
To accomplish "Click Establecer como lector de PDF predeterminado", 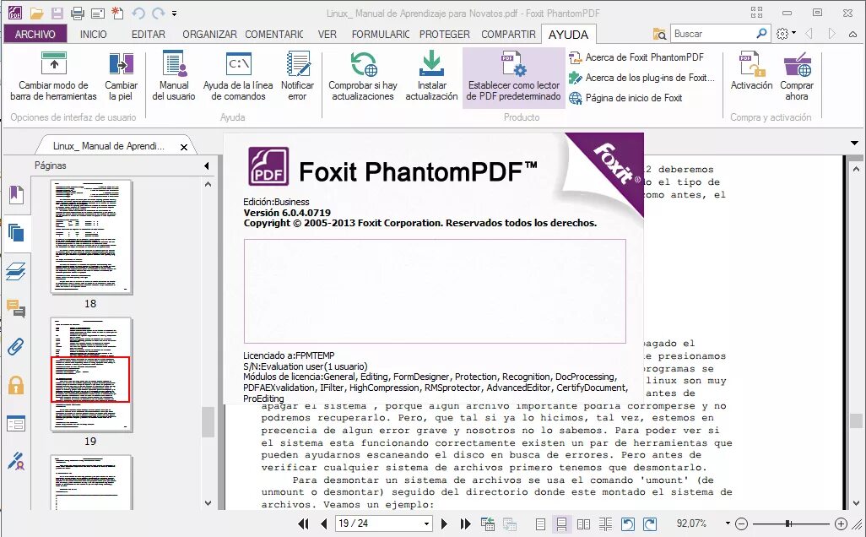I will 514,78.
